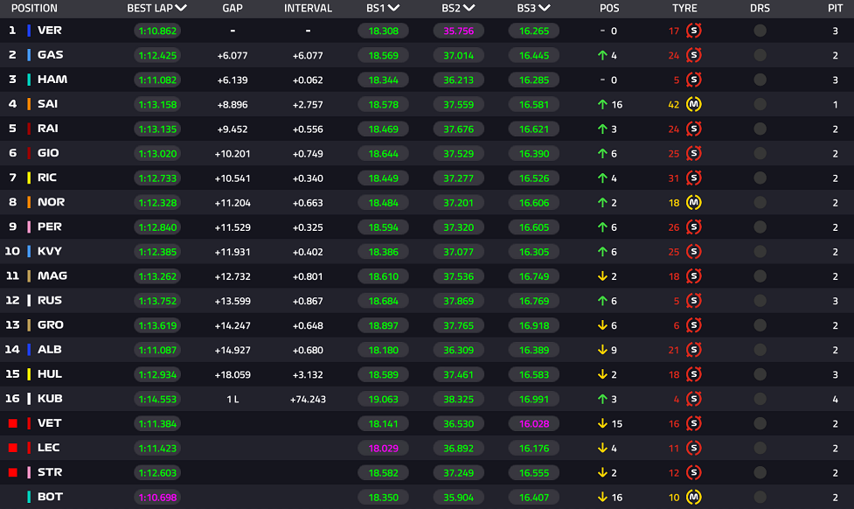
Task: Click the orange team color bar beside SAI
Action: 29,104
